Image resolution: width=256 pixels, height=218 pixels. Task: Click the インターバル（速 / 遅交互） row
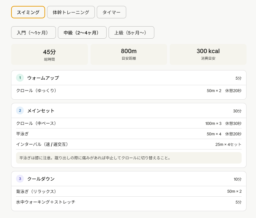(129, 144)
